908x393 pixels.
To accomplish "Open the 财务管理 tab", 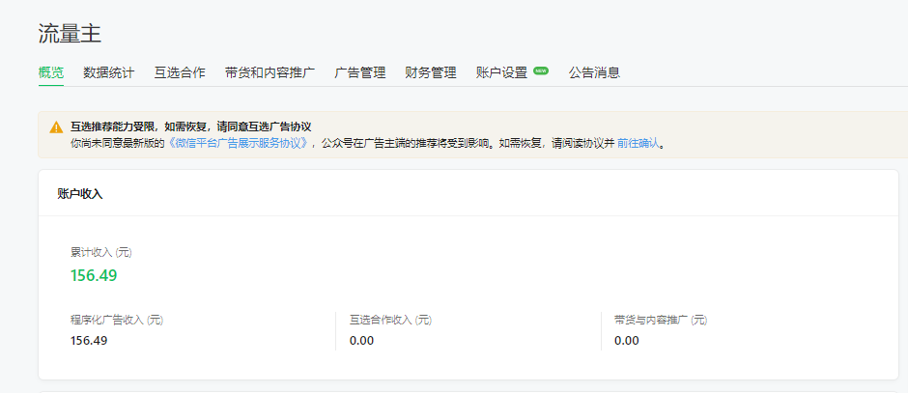I will point(431,73).
